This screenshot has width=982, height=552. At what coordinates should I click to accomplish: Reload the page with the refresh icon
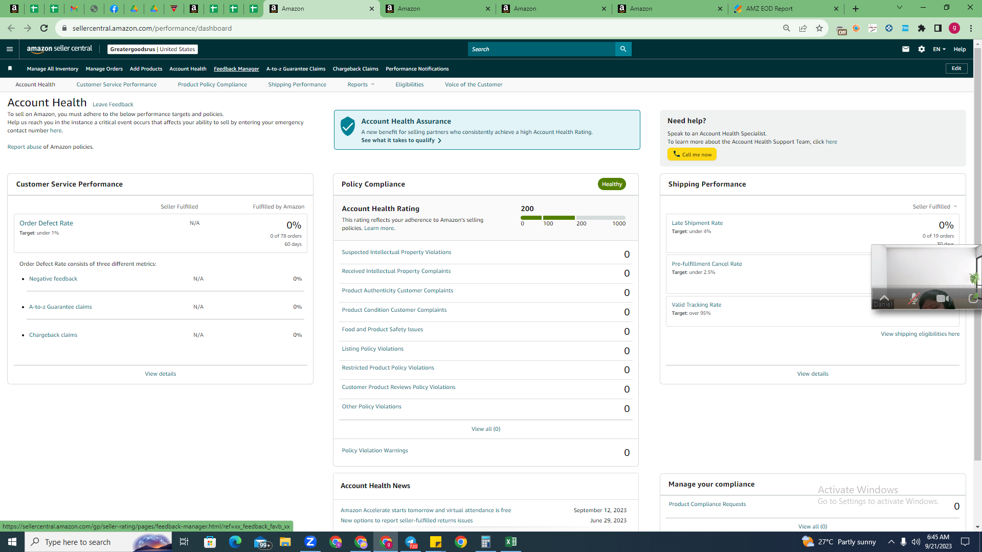coord(44,28)
